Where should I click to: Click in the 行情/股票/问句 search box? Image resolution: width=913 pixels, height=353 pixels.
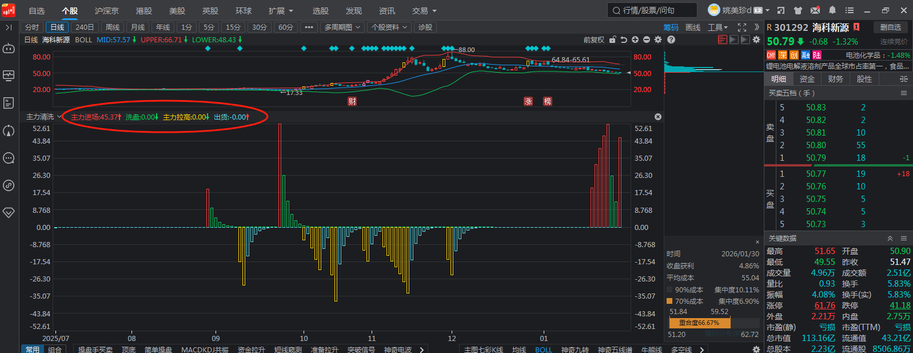click(x=652, y=10)
